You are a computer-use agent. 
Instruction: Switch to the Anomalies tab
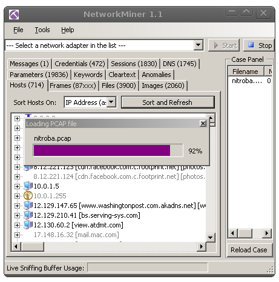[x=156, y=75]
